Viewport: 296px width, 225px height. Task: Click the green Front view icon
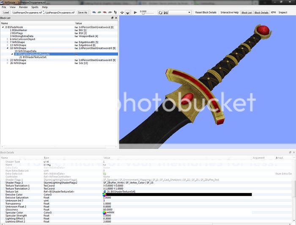(99, 12)
